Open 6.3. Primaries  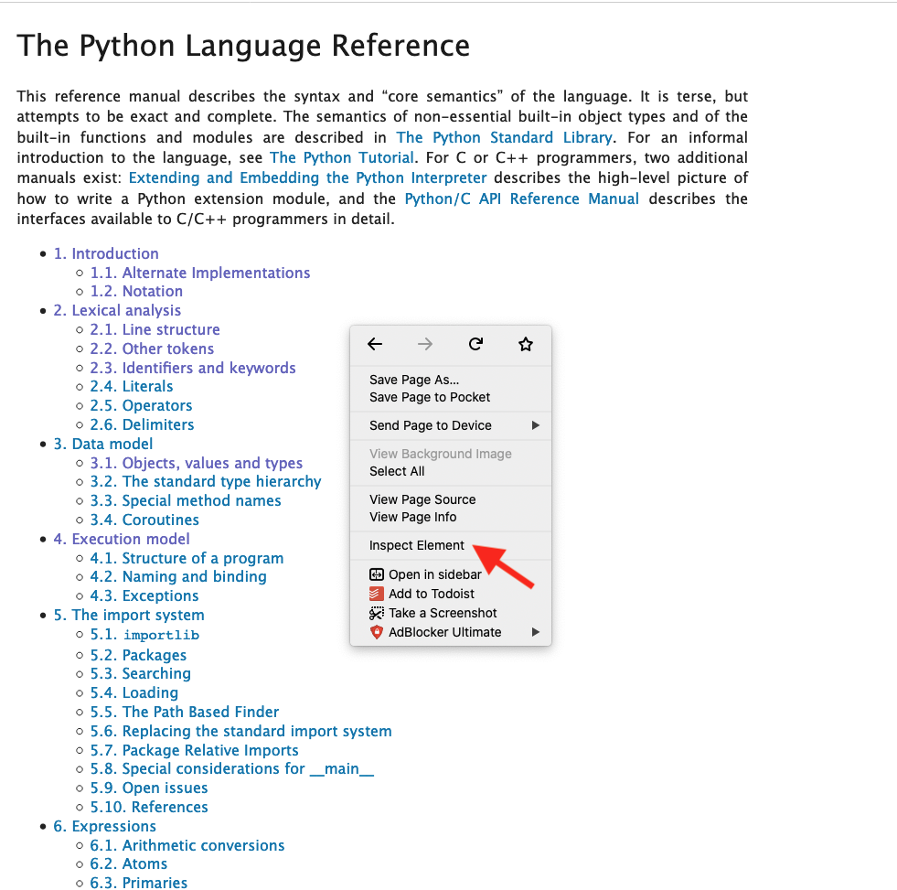tap(138, 883)
